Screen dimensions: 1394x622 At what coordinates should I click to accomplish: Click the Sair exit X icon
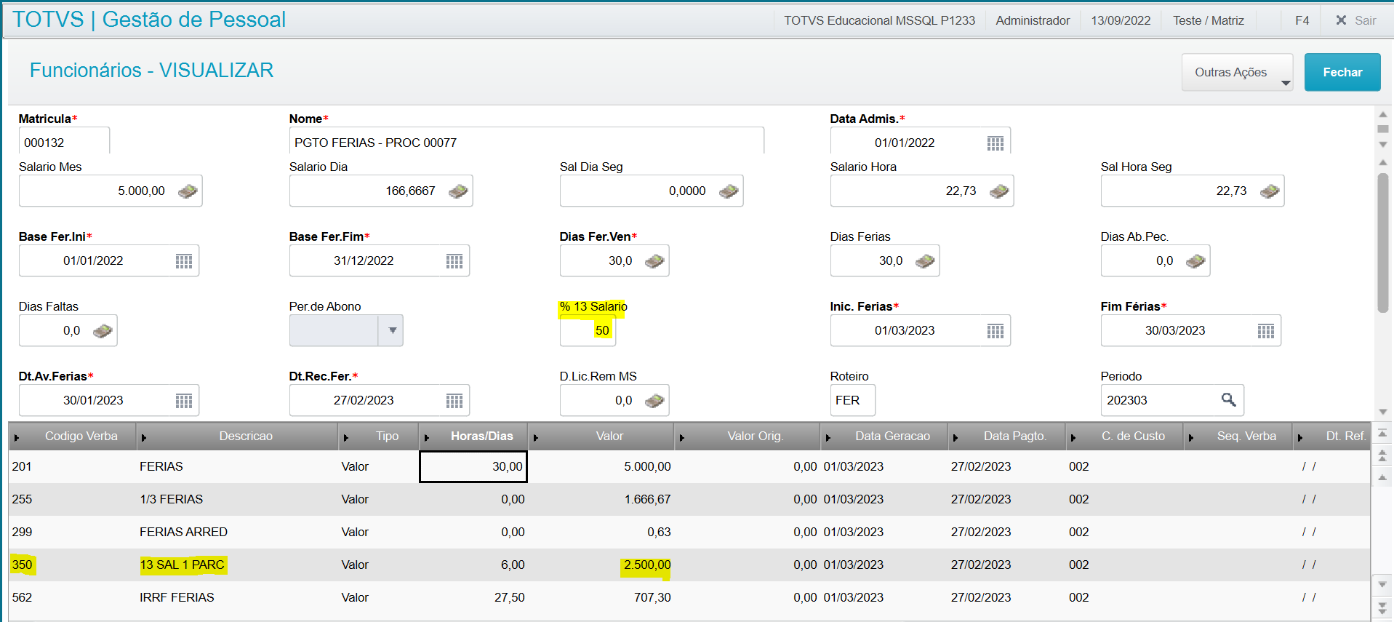(x=1341, y=20)
